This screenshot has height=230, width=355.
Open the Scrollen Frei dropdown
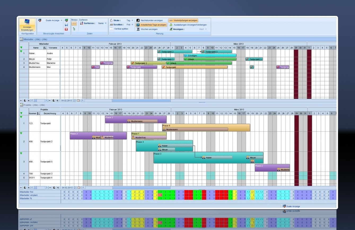pos(132,24)
